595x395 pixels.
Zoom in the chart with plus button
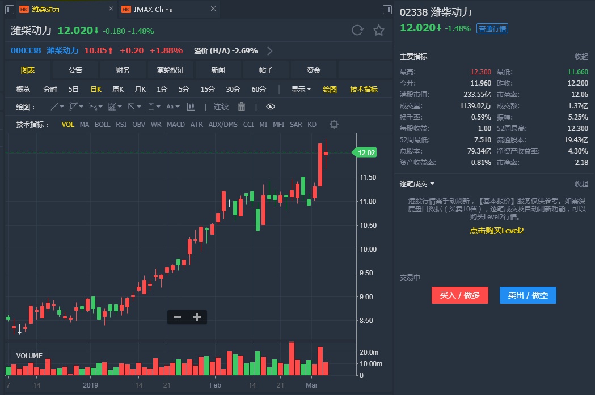(197, 317)
